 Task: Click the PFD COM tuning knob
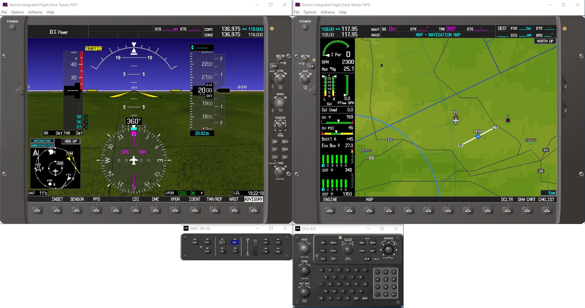pos(280,79)
